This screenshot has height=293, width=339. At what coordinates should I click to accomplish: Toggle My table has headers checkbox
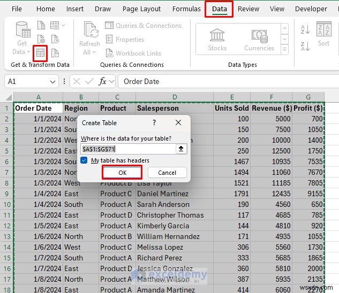click(x=84, y=160)
